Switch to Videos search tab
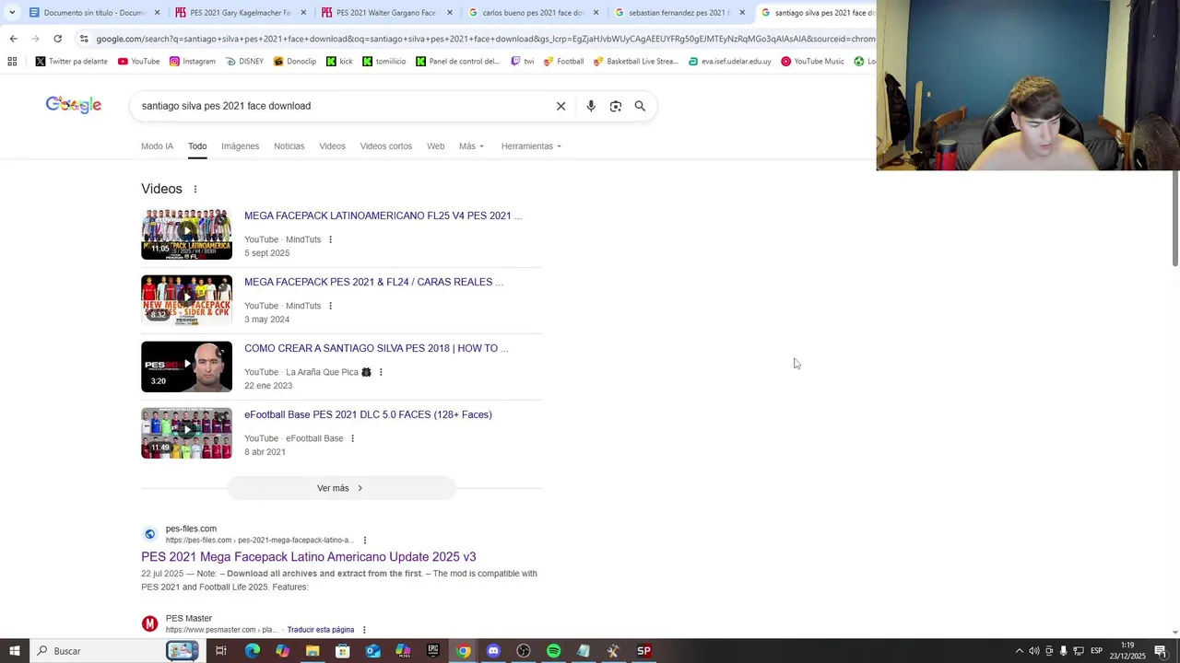1180x663 pixels. (332, 146)
